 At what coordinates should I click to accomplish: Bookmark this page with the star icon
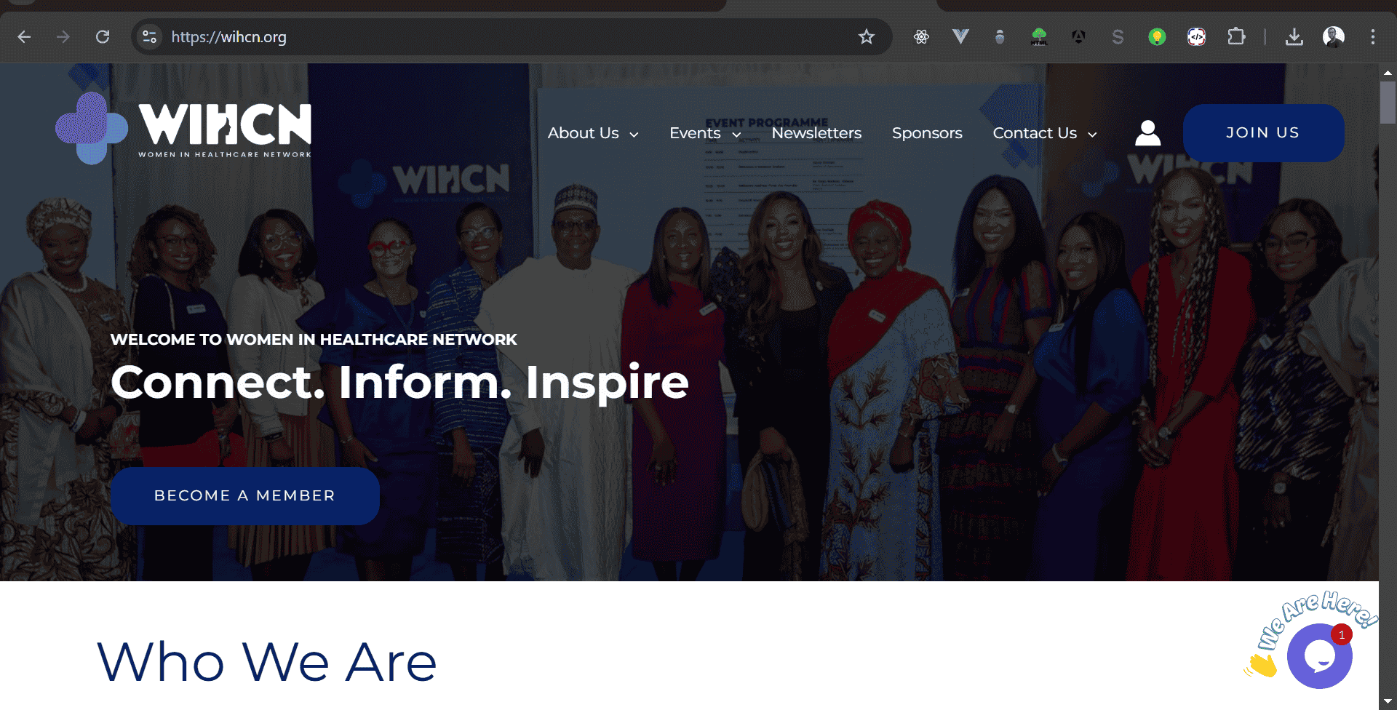[x=866, y=36]
